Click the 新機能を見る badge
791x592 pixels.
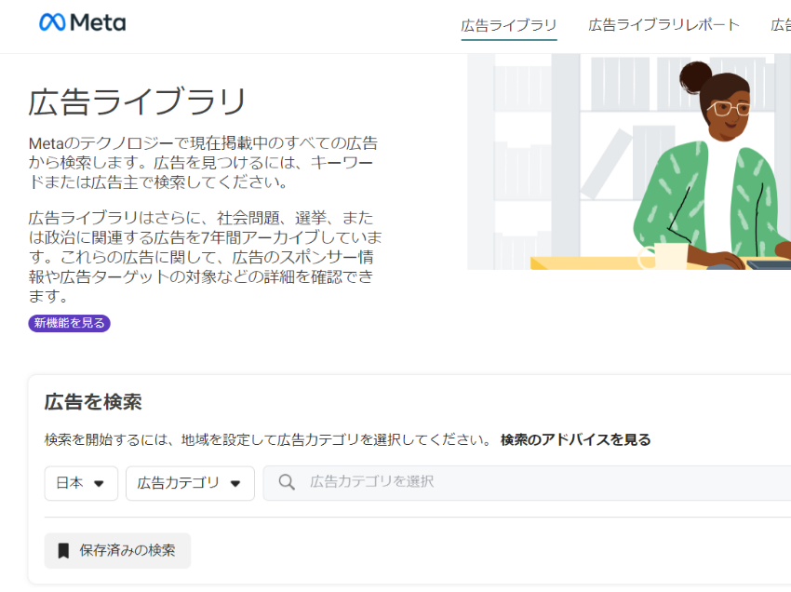(69, 323)
